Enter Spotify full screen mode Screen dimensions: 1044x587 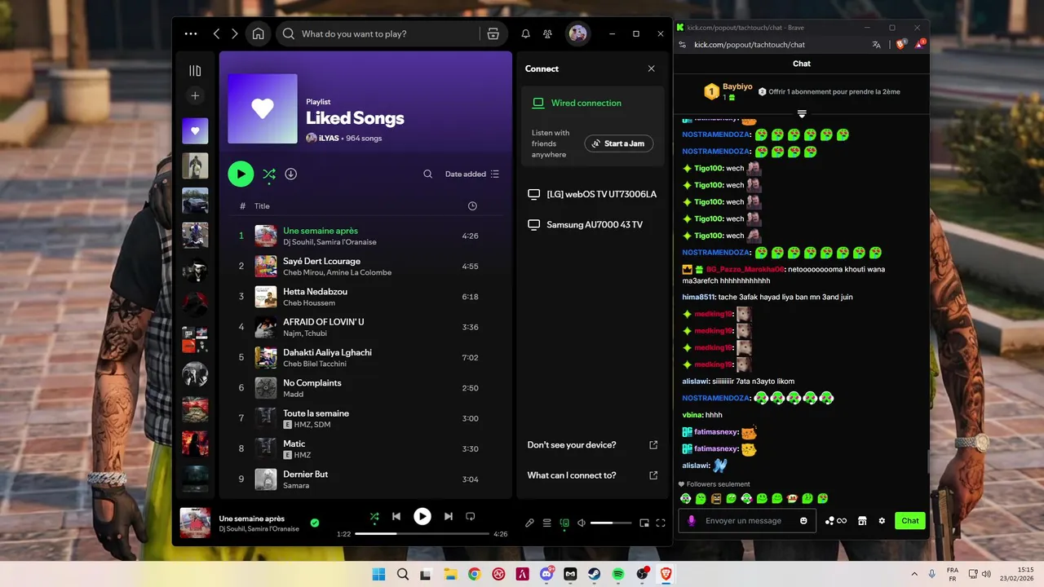coord(661,523)
